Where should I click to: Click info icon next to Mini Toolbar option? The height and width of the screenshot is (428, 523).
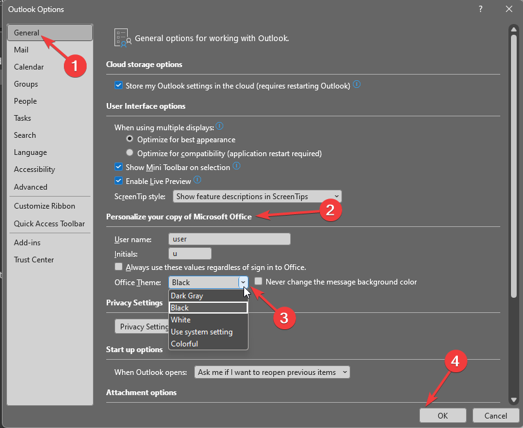[237, 166]
